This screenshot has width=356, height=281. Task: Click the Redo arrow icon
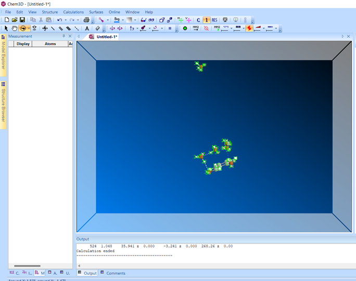point(72,20)
